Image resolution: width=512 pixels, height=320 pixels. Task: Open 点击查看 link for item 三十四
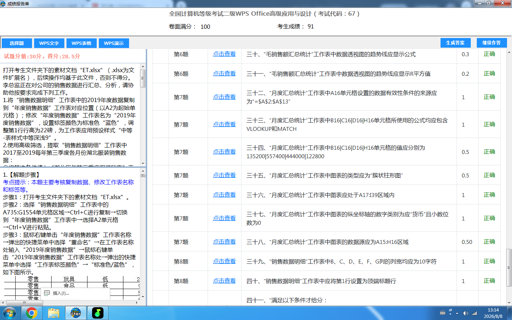point(224,152)
